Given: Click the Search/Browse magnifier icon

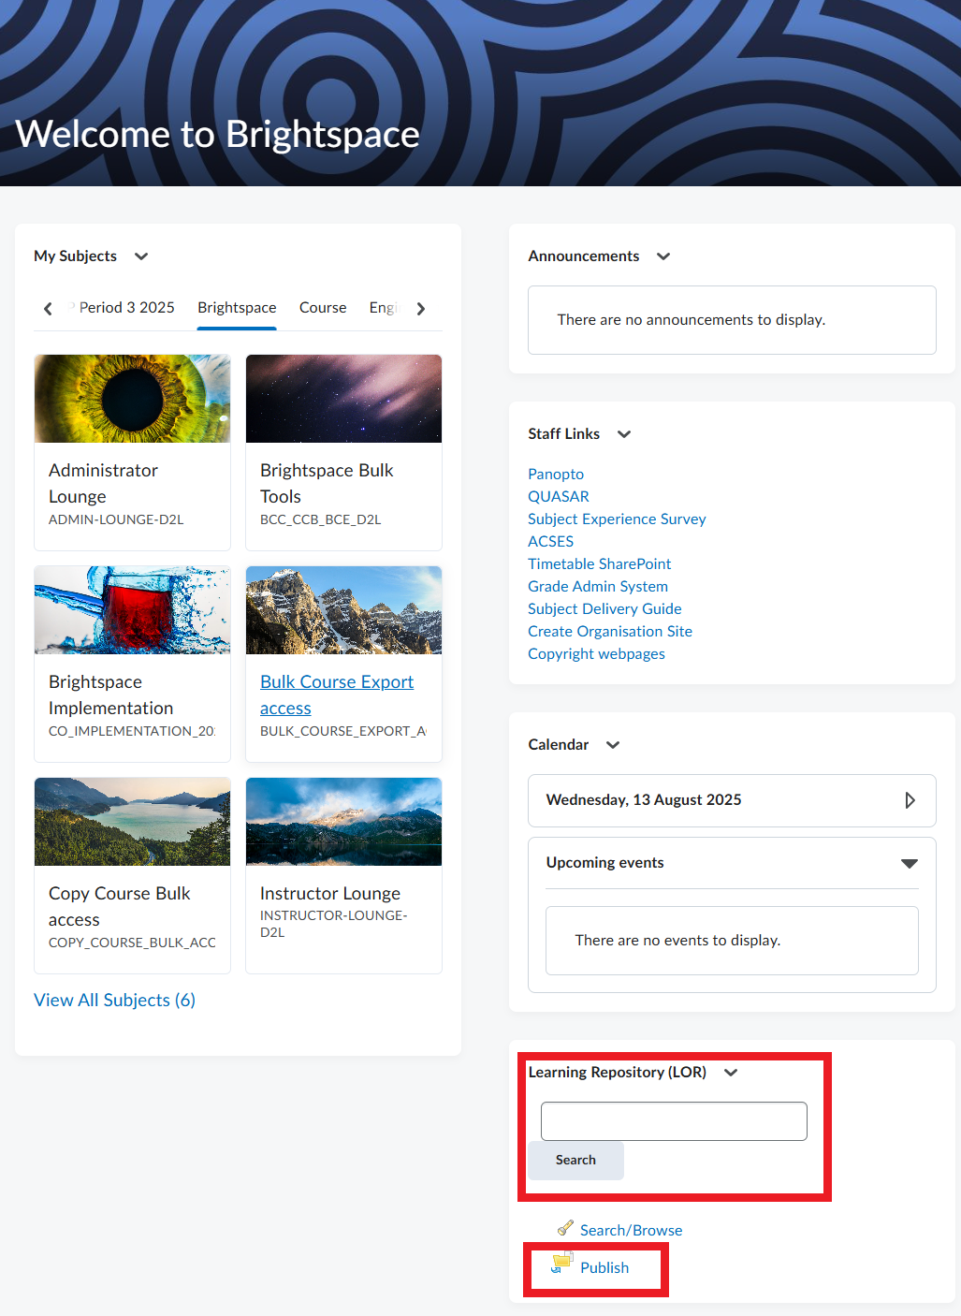Looking at the screenshot, I should pos(565,1228).
